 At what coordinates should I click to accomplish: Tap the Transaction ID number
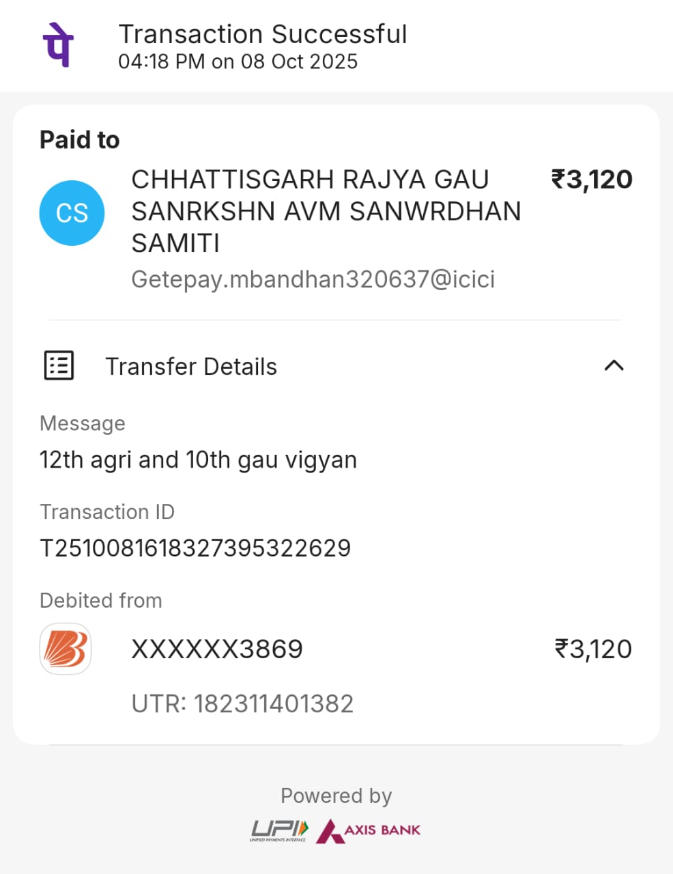[x=195, y=548]
